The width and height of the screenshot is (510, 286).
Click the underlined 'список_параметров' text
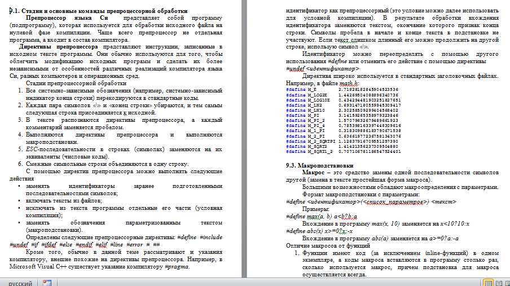point(394,202)
